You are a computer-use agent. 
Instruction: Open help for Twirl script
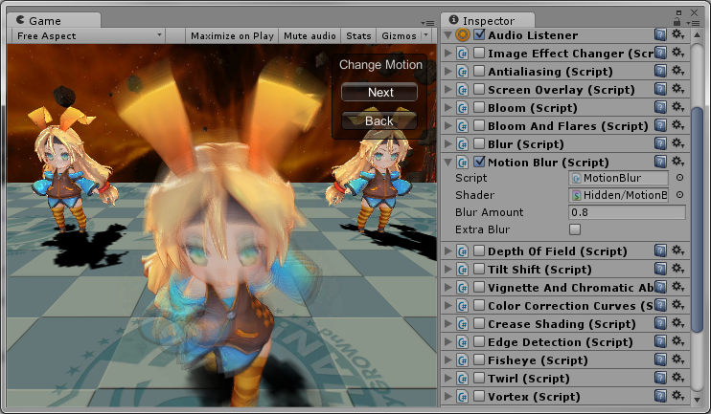pyautogui.click(x=660, y=378)
